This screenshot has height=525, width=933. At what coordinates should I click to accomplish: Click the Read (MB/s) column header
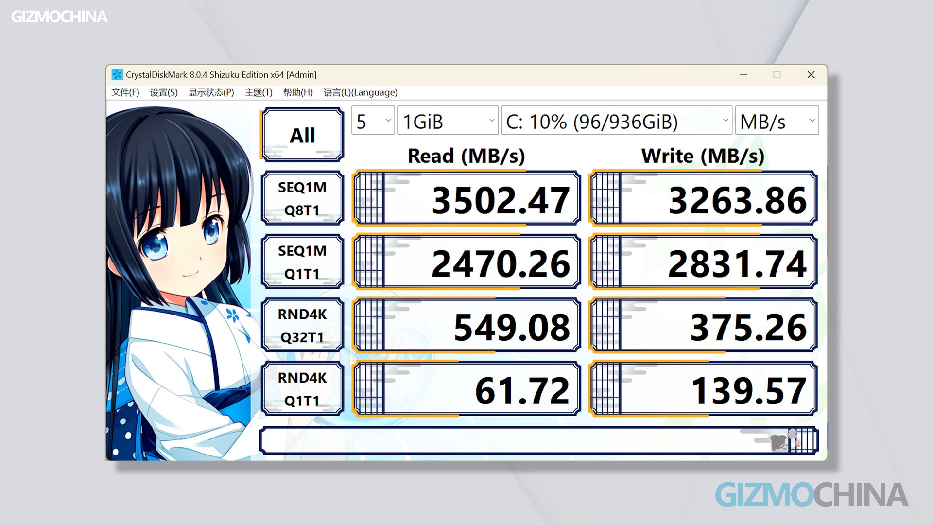(x=466, y=156)
